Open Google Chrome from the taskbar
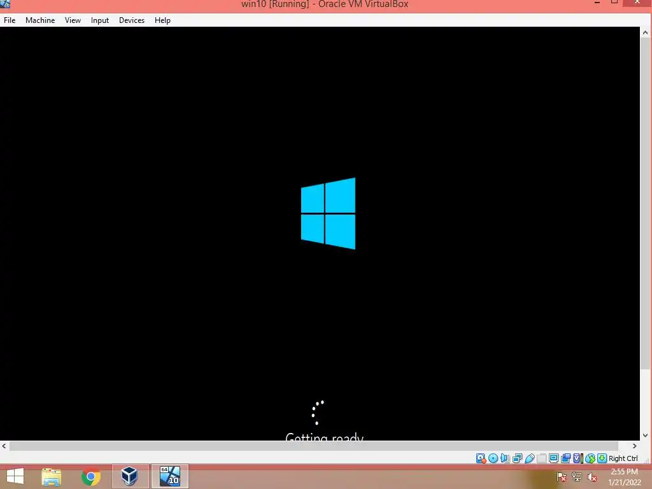This screenshot has height=489, width=652. tap(91, 476)
